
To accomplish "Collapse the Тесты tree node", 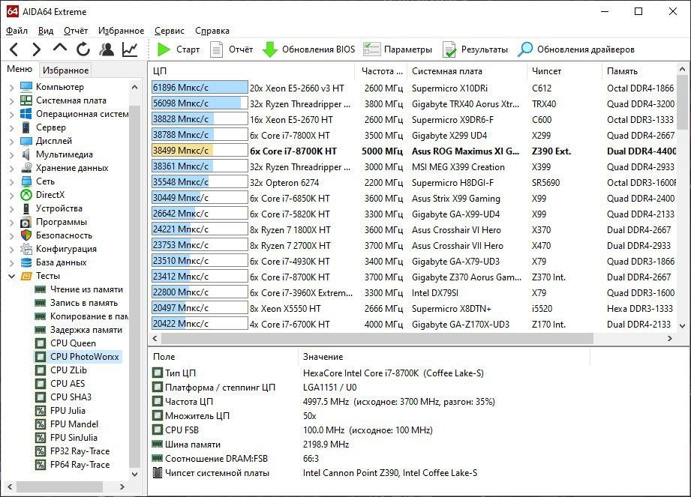I will point(11,276).
